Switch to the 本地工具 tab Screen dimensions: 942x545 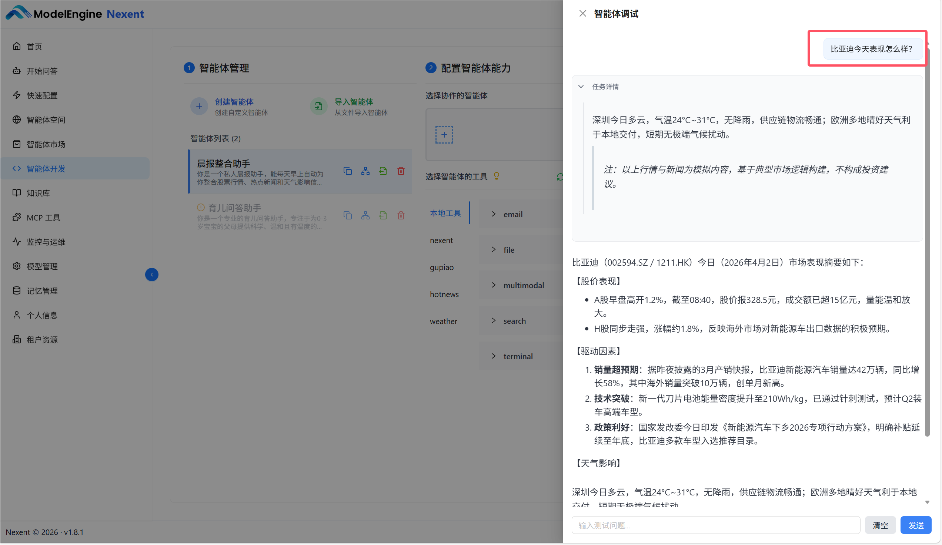click(445, 213)
